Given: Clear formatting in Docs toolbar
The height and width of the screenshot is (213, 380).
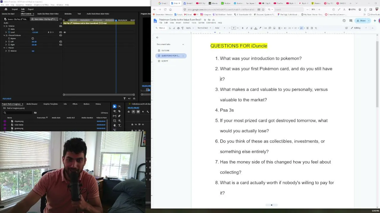Looking at the screenshot, I should (x=316, y=28).
